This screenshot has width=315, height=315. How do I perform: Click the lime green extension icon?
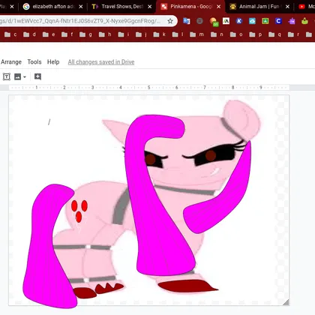[x=304, y=21]
